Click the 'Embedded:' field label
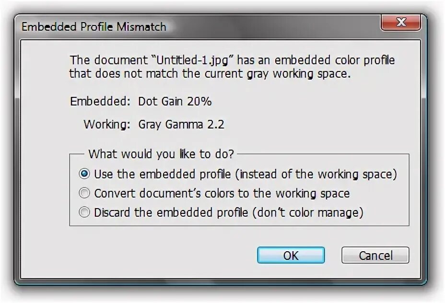 (100, 102)
